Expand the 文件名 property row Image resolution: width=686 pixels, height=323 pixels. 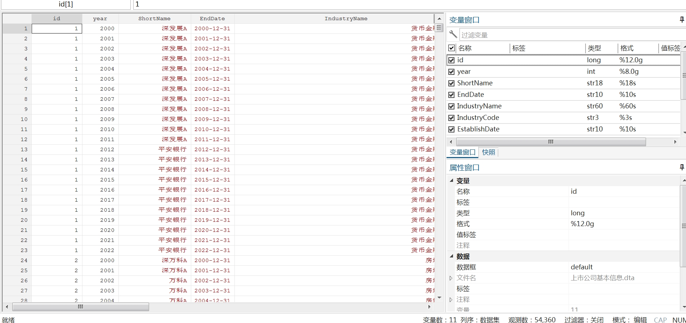point(451,278)
